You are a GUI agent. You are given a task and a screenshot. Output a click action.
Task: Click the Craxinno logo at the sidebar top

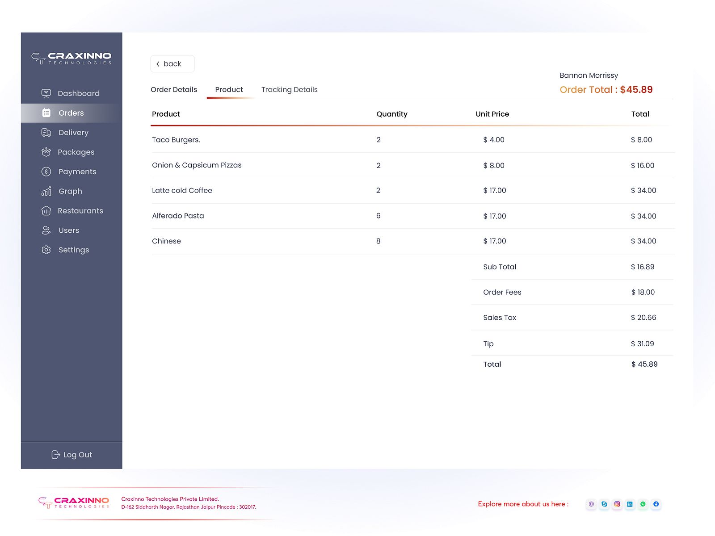click(x=71, y=58)
